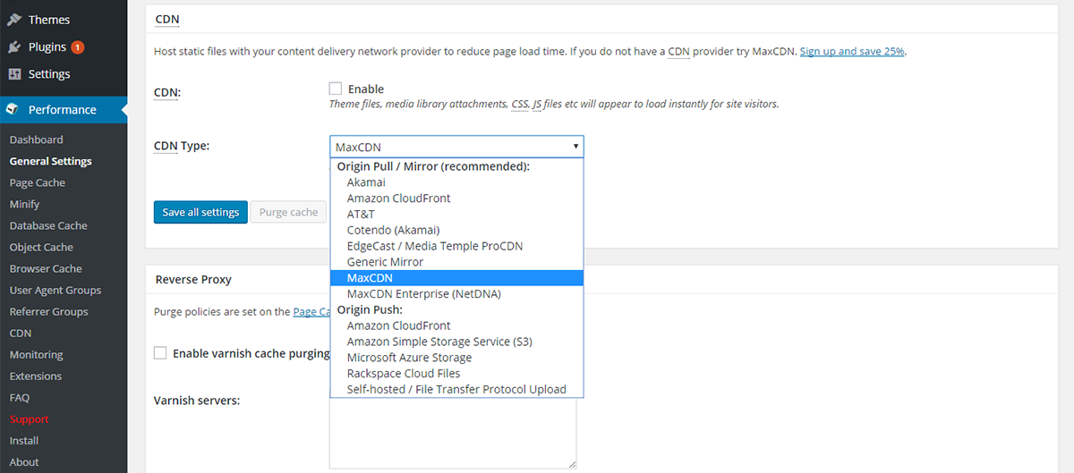Open Plugins in sidebar

[x=47, y=46]
